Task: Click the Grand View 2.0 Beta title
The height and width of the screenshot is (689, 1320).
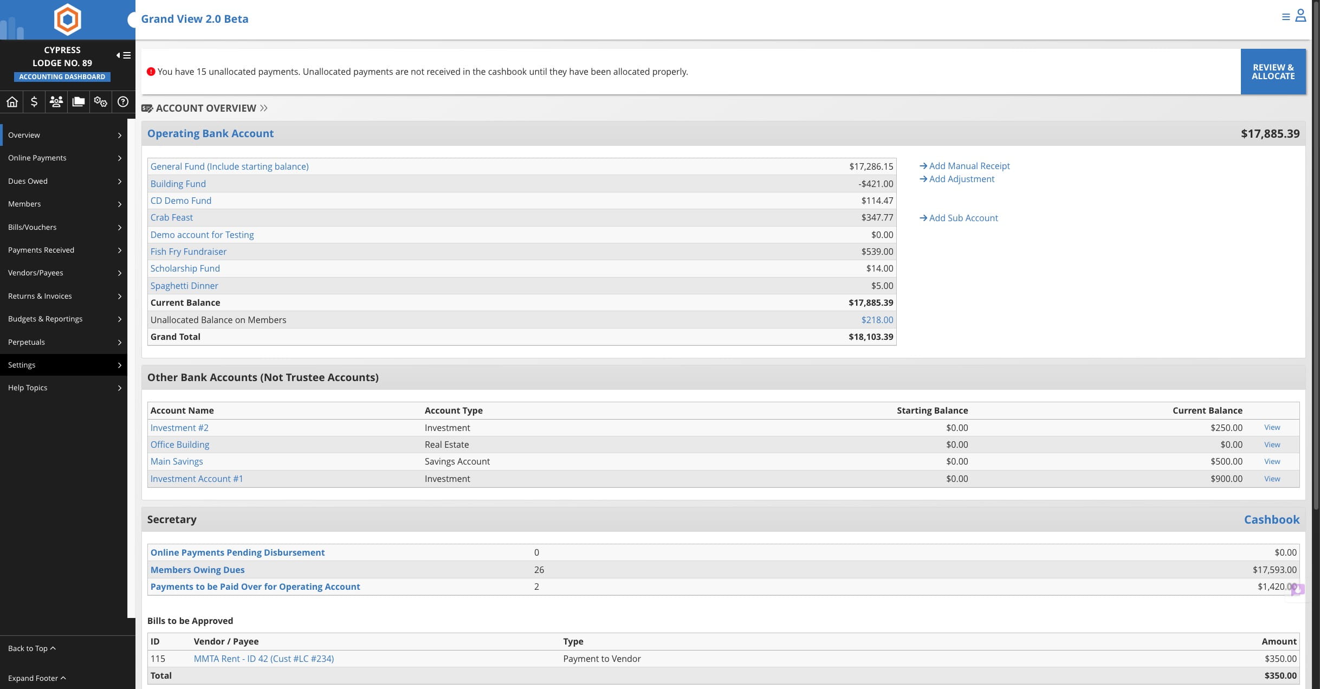Action: point(195,19)
